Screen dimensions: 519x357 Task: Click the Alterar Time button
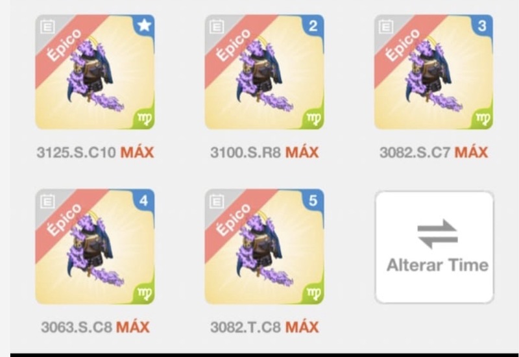pyautogui.click(x=434, y=247)
